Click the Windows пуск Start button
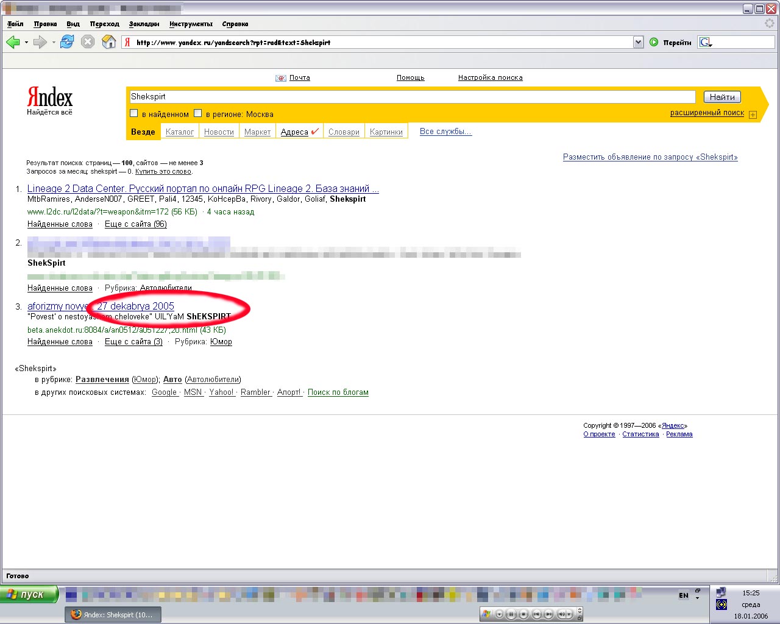This screenshot has height=624, width=780. tap(29, 594)
